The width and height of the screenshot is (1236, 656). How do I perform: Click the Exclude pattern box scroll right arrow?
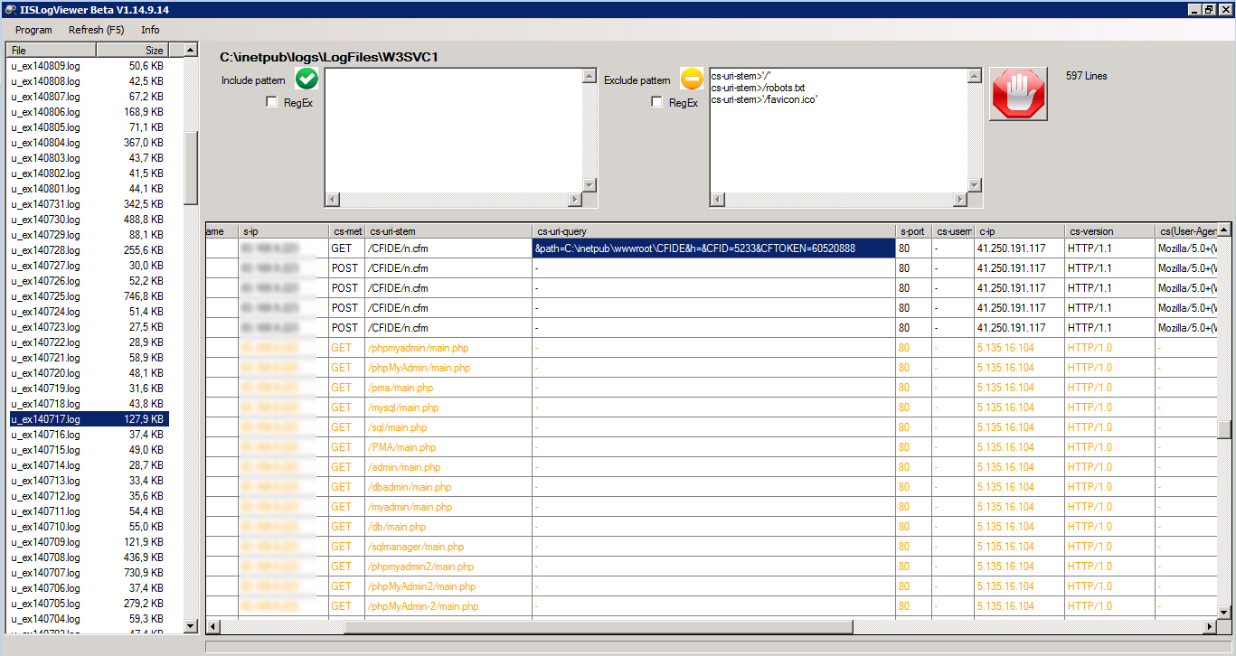click(x=959, y=200)
